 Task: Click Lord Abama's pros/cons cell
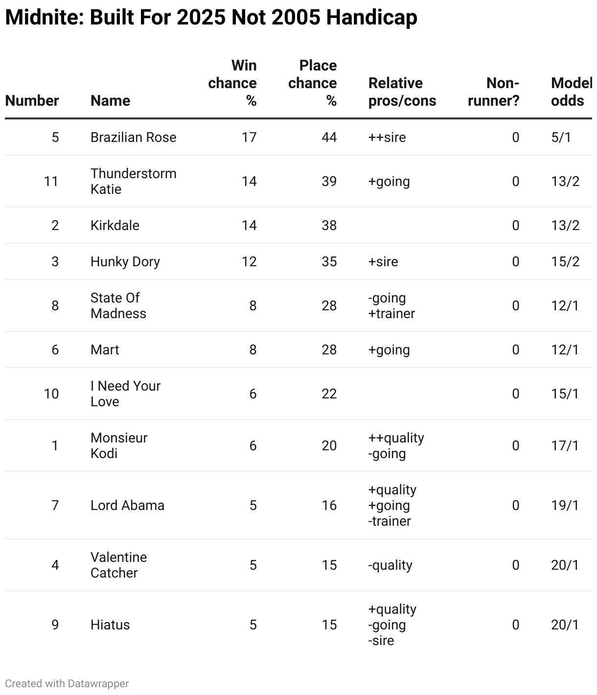(x=392, y=506)
